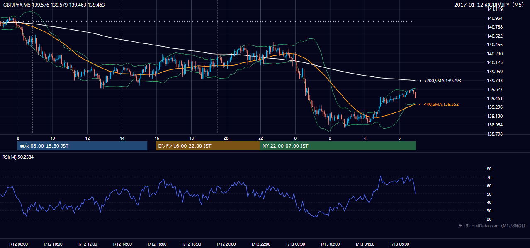Image resolution: width=530 pixels, height=248 pixels.
Task: Click the '1/12 14:00' bottom time label
Action: pos(122,244)
